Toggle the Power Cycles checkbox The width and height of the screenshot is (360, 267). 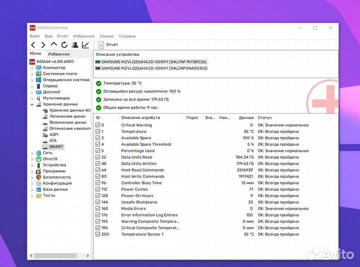click(97, 189)
